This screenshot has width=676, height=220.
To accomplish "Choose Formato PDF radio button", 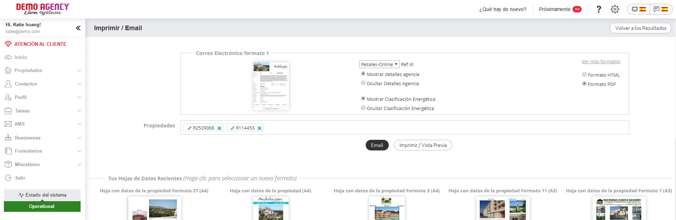I will (584, 84).
